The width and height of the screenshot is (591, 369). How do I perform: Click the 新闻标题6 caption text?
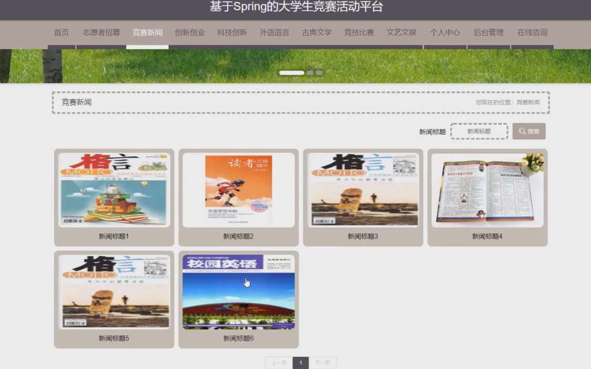[x=238, y=339]
